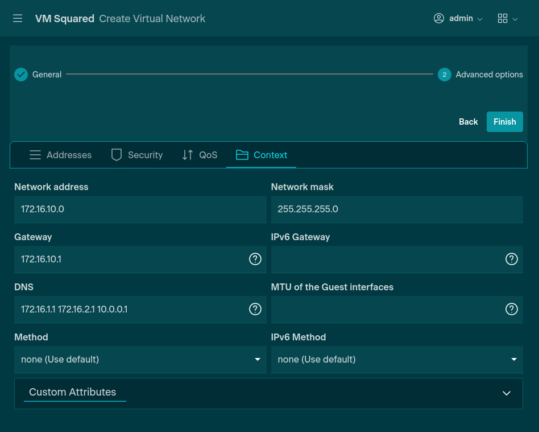
Task: Click the Finish button
Action: [504, 122]
